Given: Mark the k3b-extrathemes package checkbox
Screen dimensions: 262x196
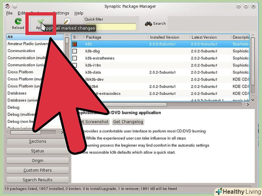Looking at the screenshot, I should (74, 58).
